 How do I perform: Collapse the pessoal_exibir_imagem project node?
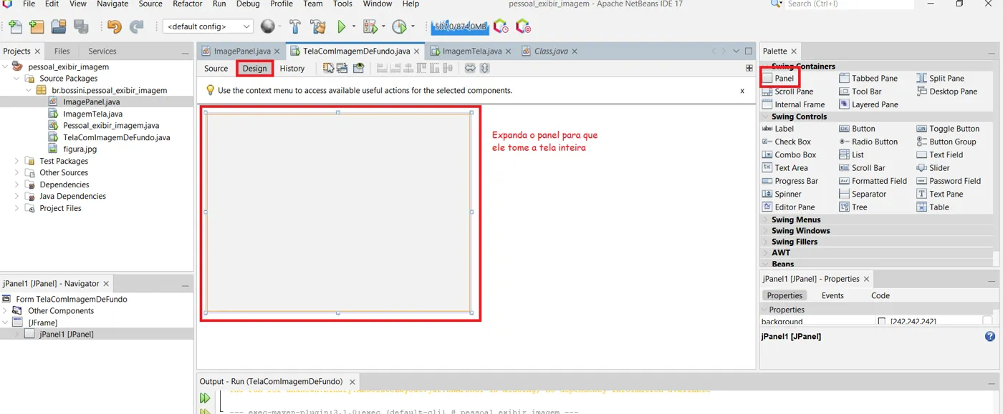click(x=6, y=66)
